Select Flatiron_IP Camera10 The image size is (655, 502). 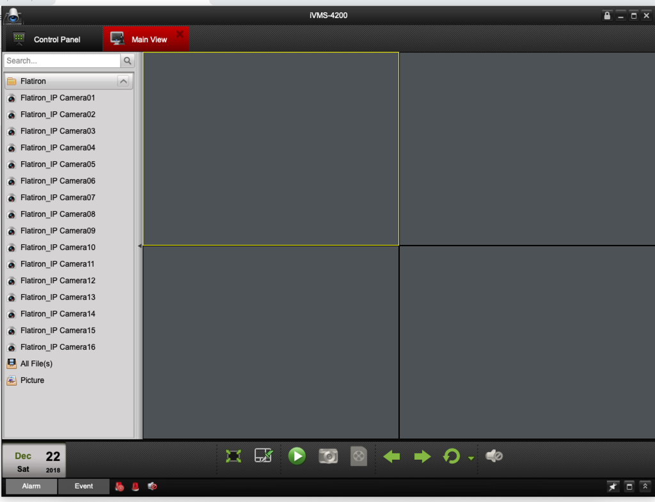coord(68,247)
